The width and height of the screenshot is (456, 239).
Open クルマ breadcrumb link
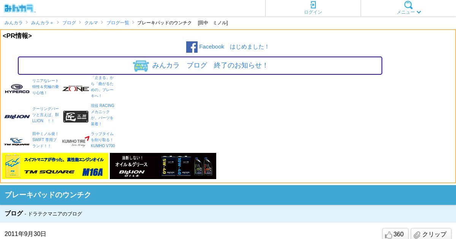click(x=91, y=23)
